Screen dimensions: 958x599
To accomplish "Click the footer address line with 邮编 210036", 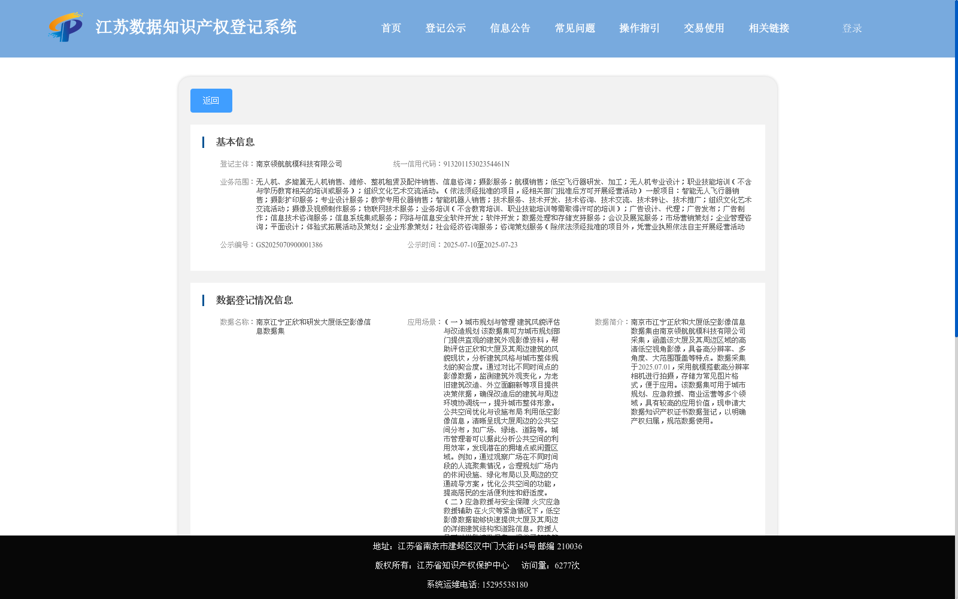I will click(x=477, y=546).
